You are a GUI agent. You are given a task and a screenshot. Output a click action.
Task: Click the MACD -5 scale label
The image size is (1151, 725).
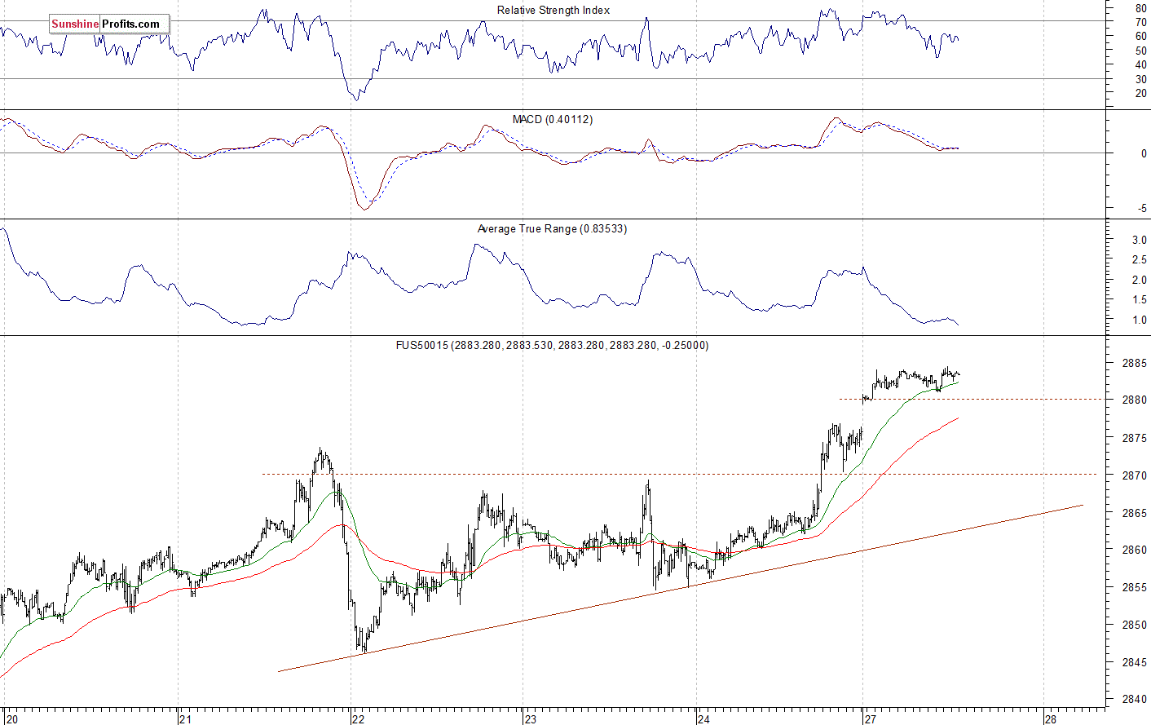click(1142, 209)
